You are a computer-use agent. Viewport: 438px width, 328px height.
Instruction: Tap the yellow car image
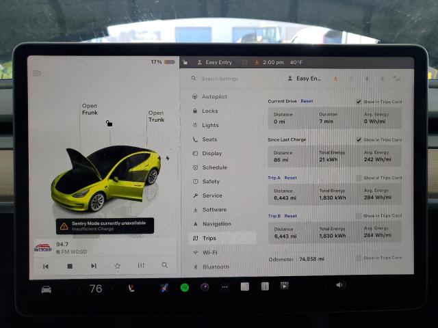click(x=106, y=178)
